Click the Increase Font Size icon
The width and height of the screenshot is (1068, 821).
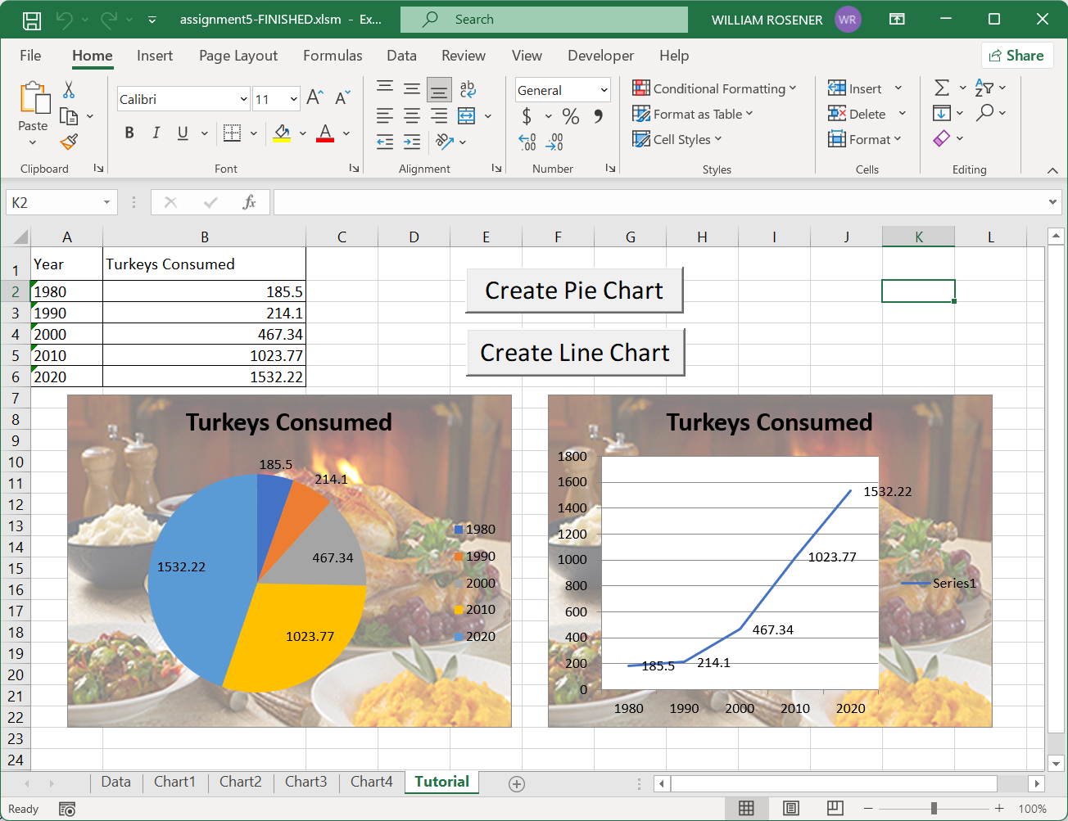(x=315, y=98)
